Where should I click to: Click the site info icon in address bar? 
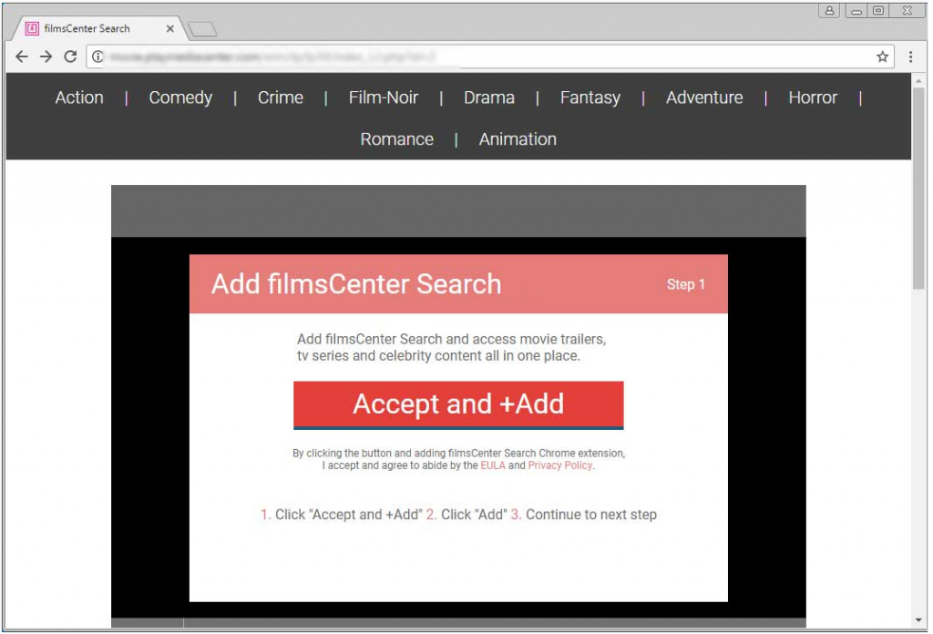click(97, 56)
